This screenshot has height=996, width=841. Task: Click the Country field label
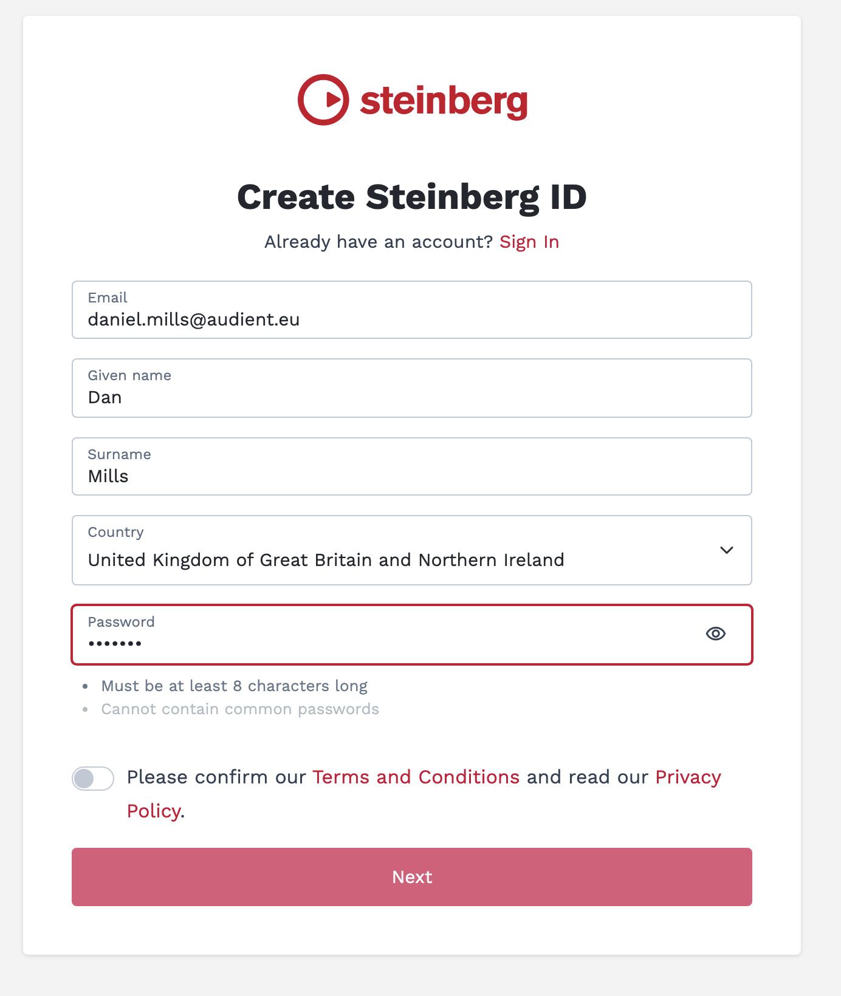(116, 532)
